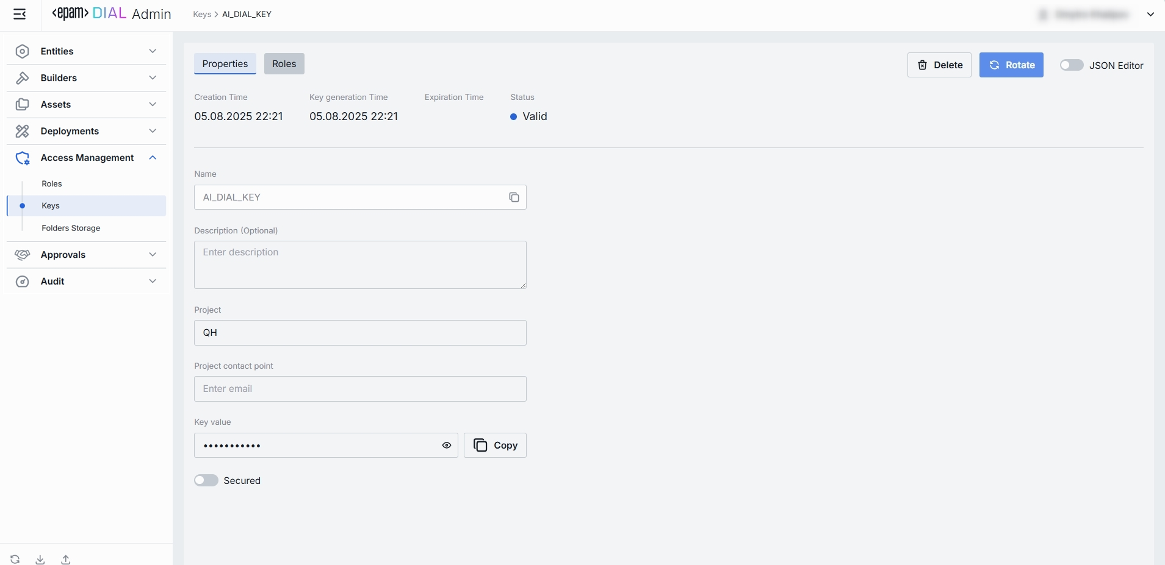
Task: Click the Project contact point email field
Action: (360, 389)
